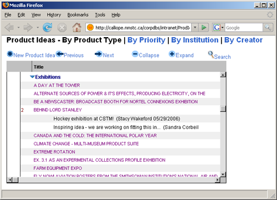Open the Help menu
The image size is (277, 200).
tap(116, 15)
